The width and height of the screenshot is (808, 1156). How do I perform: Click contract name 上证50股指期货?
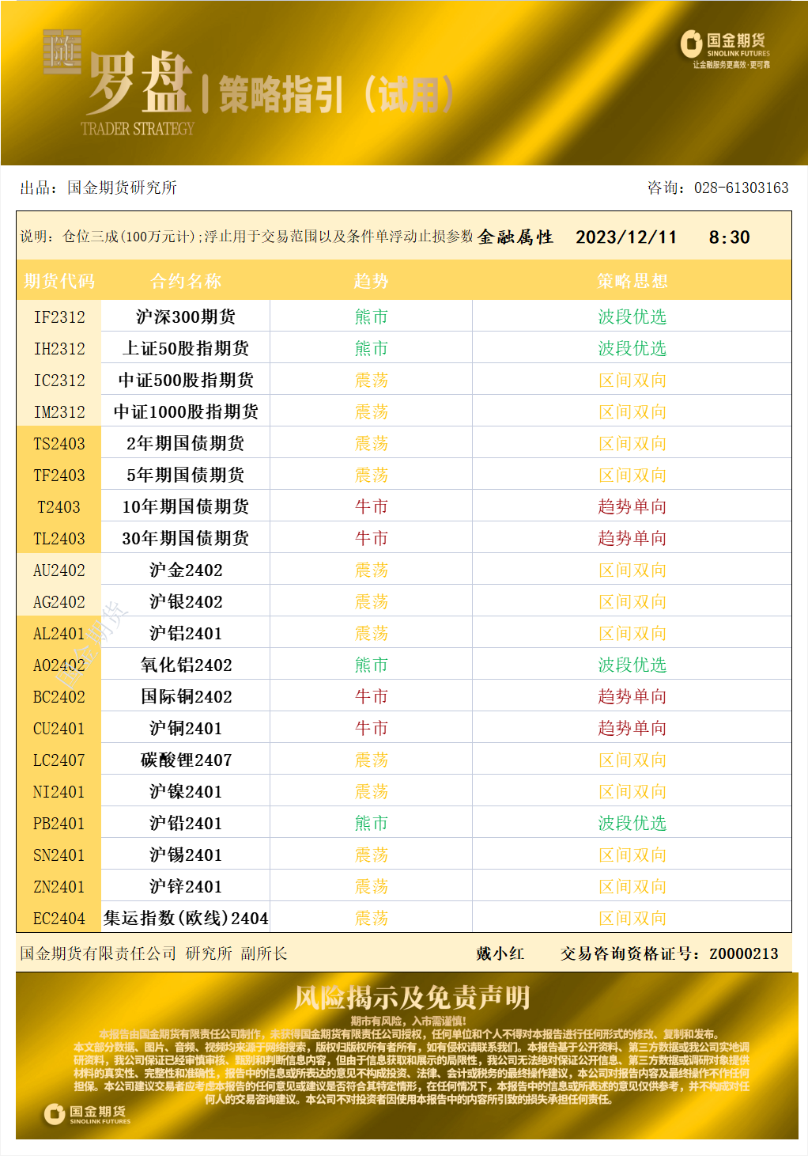pos(186,348)
